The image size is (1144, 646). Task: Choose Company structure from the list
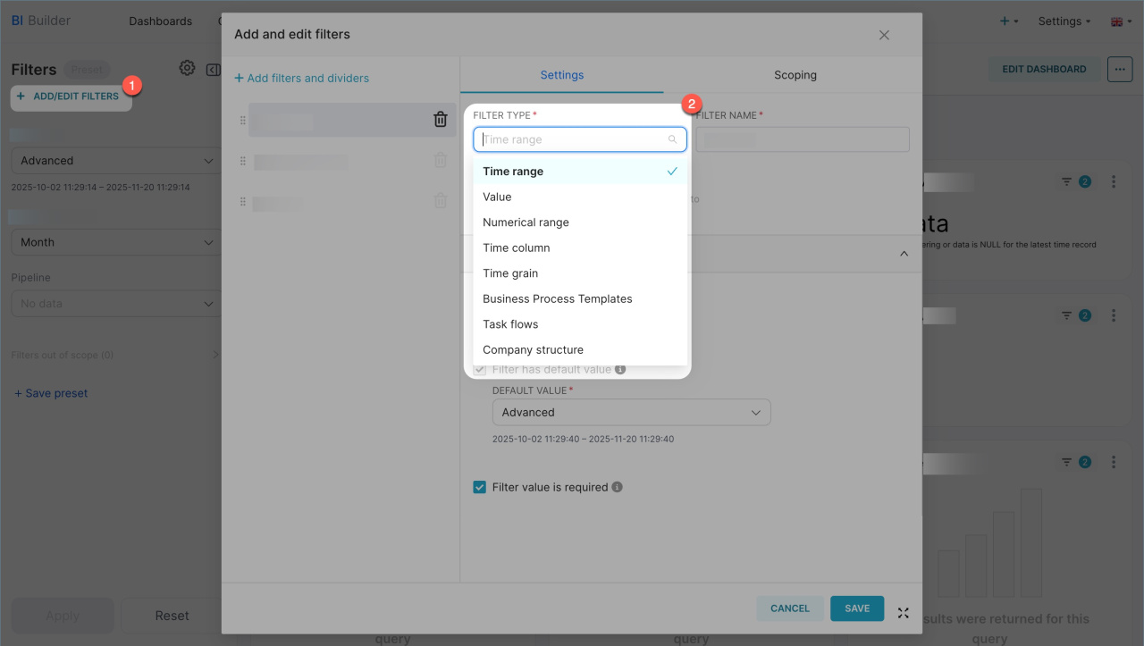[533, 349]
